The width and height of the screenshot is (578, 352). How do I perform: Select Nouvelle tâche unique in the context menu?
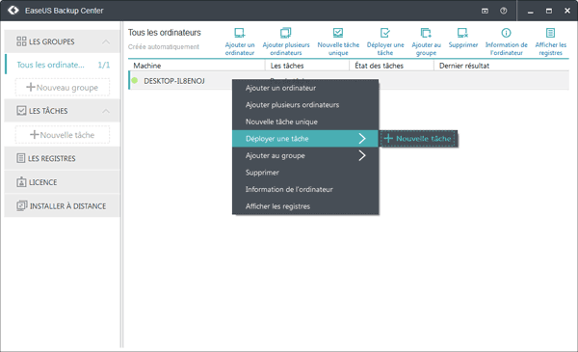click(305, 122)
